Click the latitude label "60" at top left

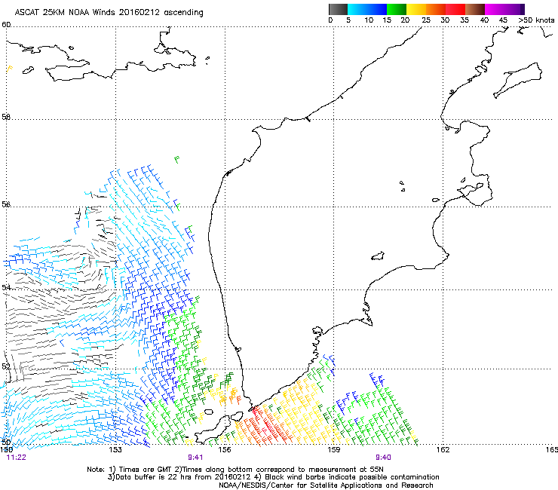[x=6, y=25]
